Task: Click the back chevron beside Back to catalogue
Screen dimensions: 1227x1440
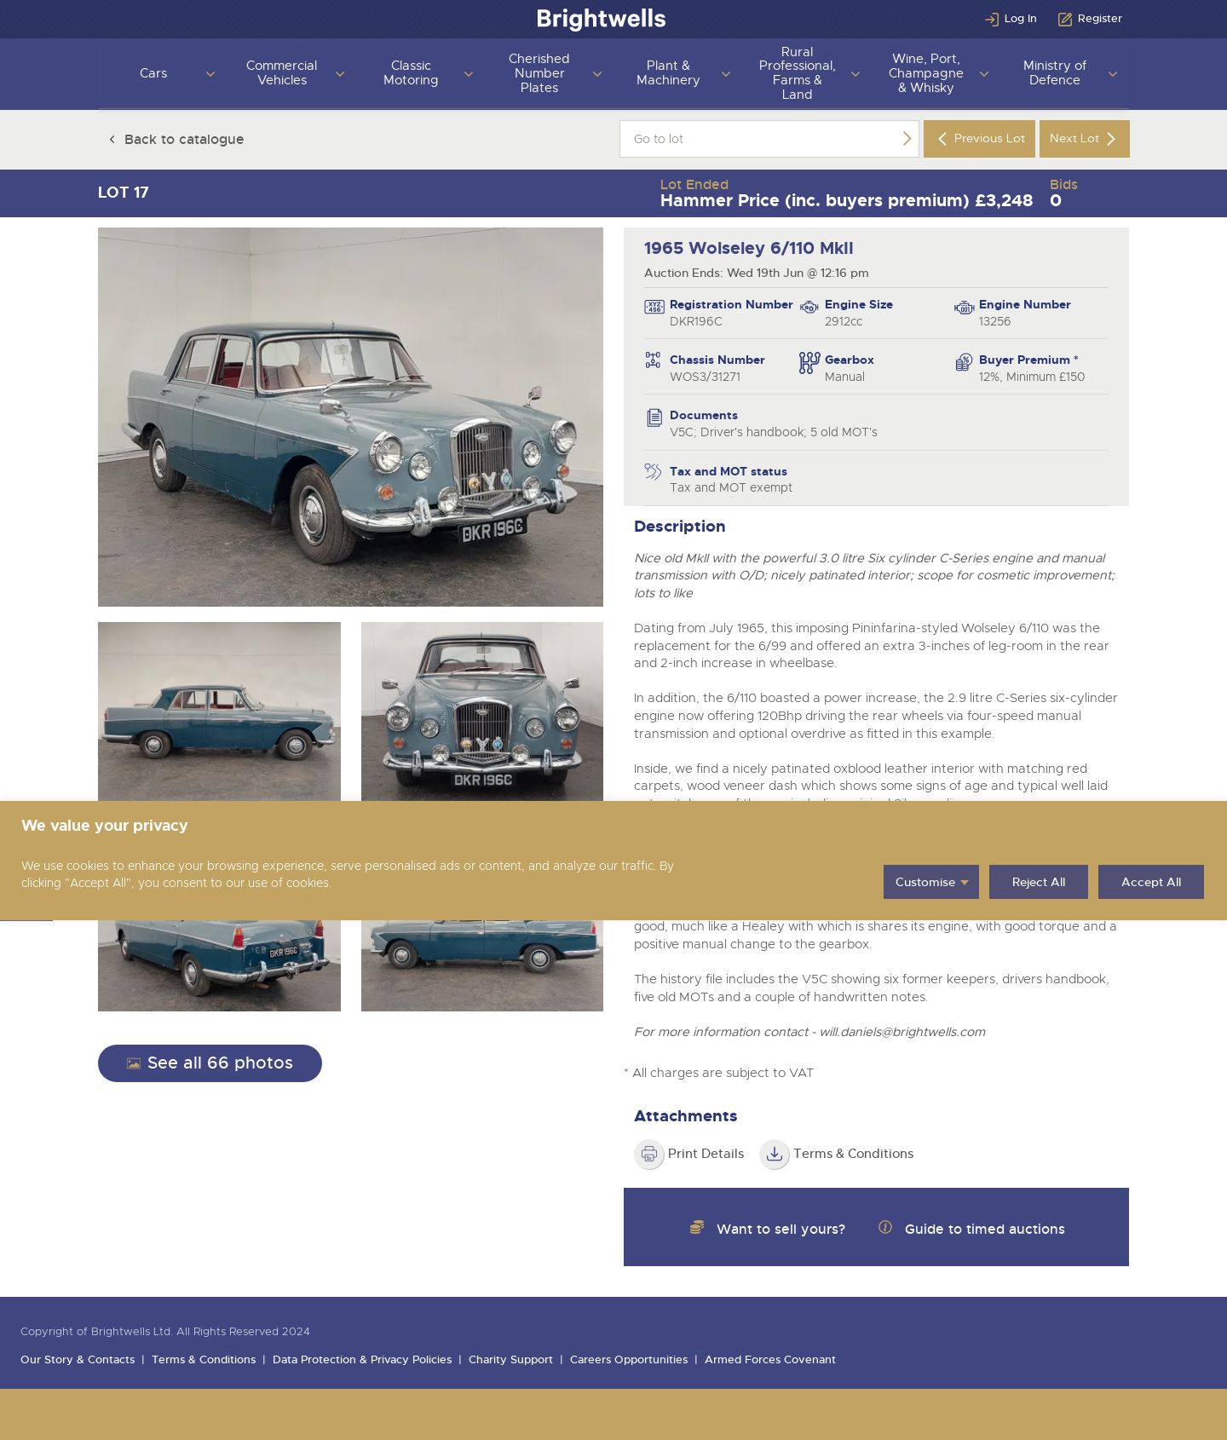Action: tap(112, 139)
